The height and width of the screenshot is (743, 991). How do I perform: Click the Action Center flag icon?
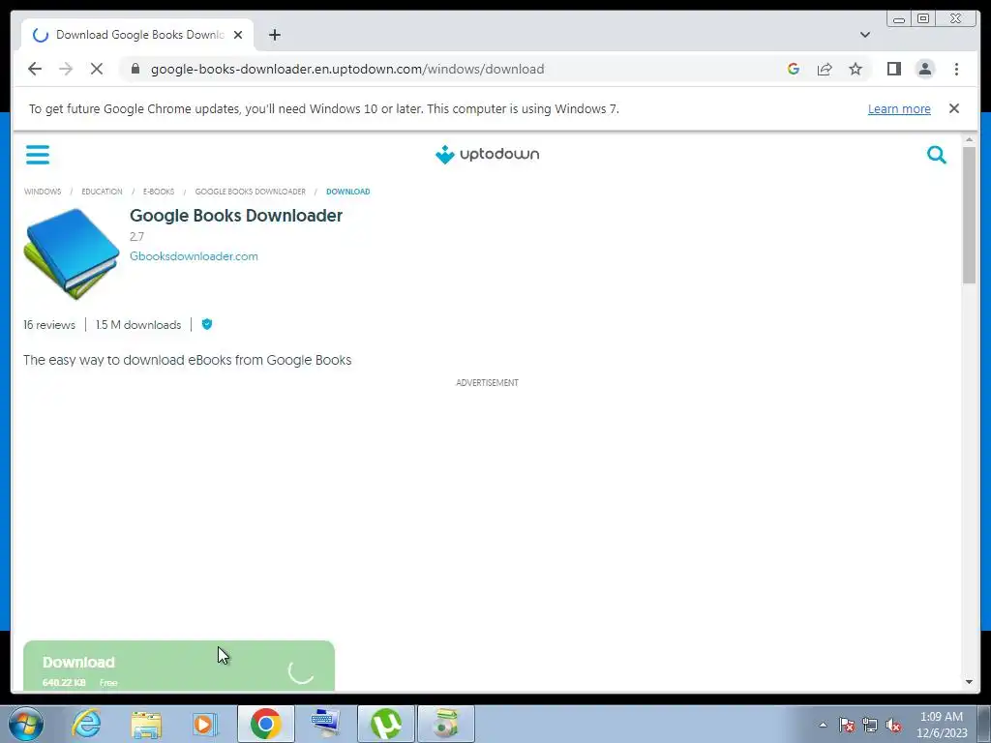pos(847,725)
